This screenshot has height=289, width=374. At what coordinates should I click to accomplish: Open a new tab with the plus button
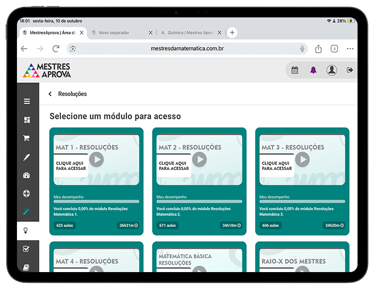point(232,33)
